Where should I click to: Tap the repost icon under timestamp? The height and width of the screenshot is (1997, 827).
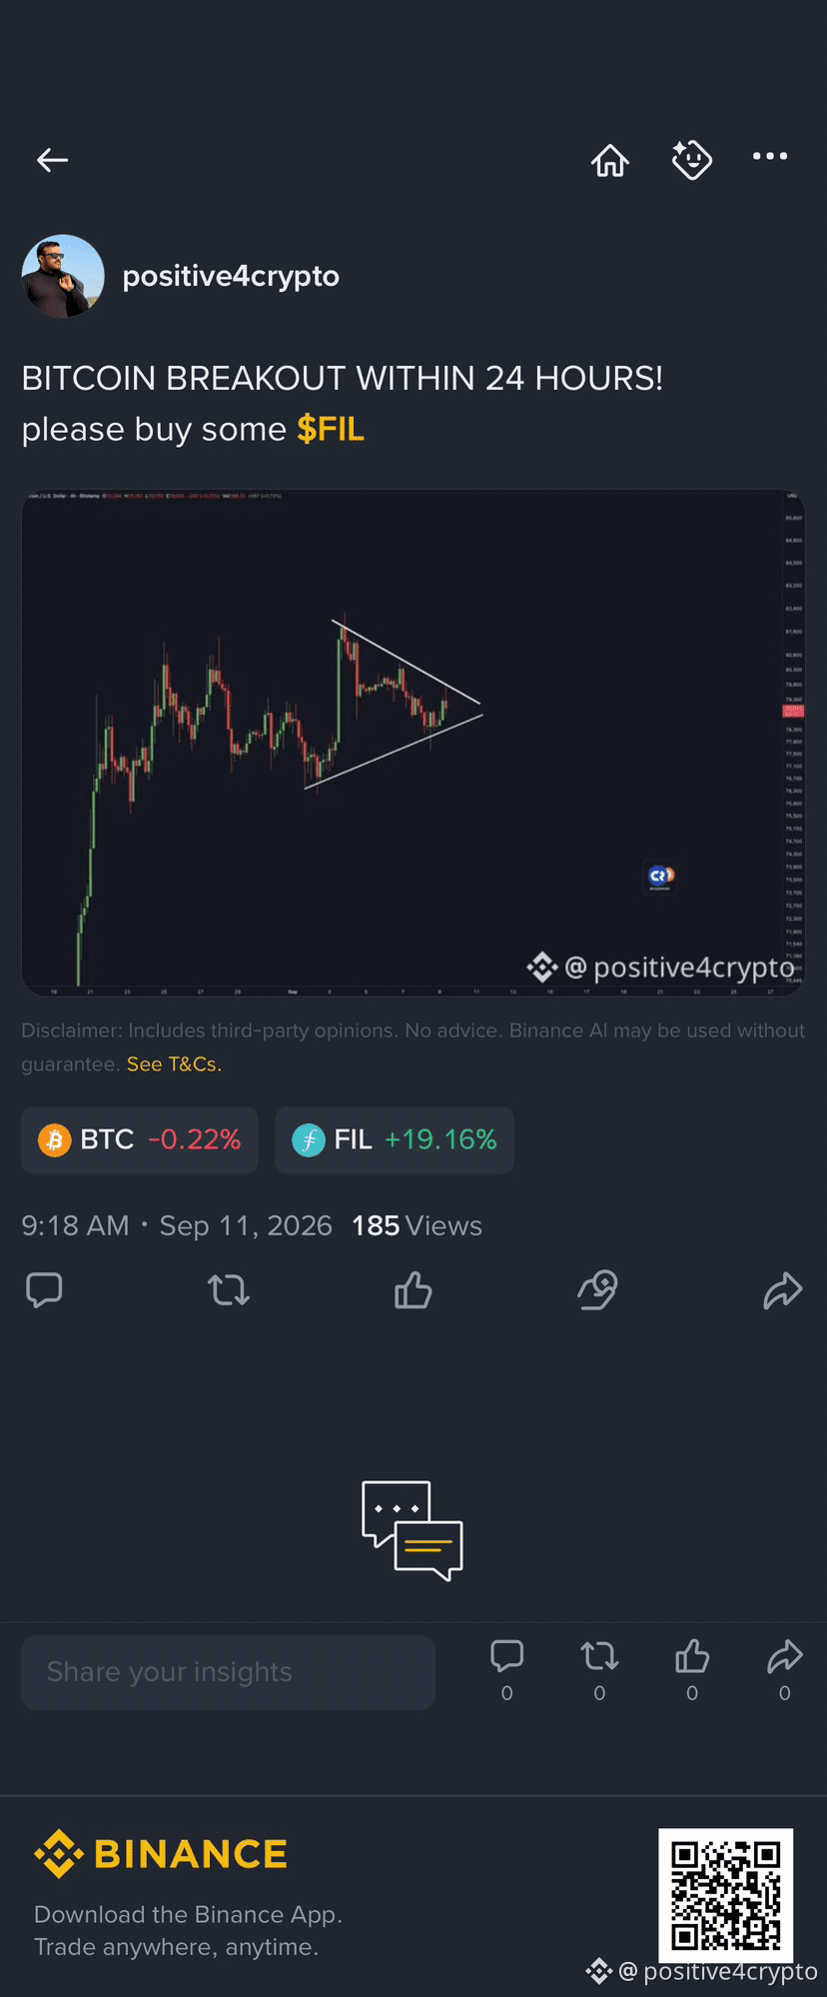(229, 1290)
